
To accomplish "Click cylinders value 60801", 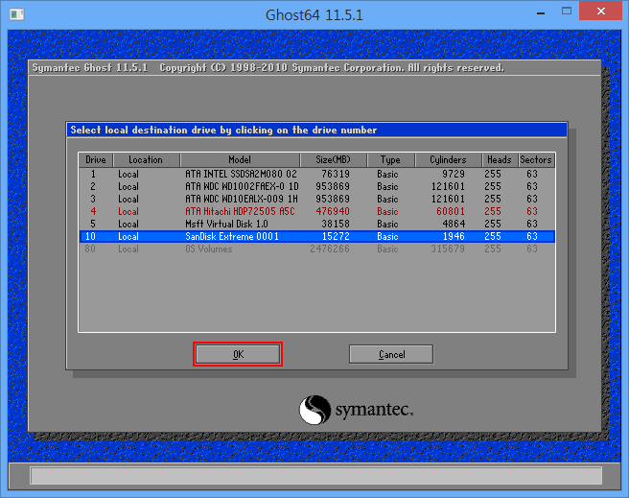I will point(451,211).
